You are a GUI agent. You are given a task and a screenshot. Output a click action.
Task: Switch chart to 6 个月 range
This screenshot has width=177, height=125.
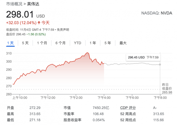(x=60, y=43)
